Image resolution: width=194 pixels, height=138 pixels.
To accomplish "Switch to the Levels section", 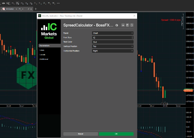I will point(42,55).
